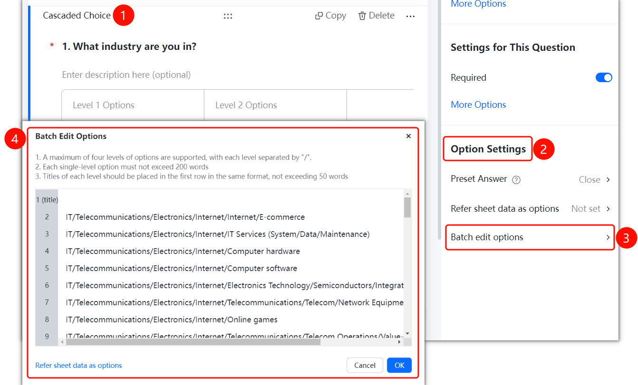Screen dimensions: 638x385
Task: Click More Options under Required
Action: point(478,104)
